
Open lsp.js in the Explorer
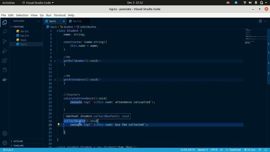click(24, 40)
